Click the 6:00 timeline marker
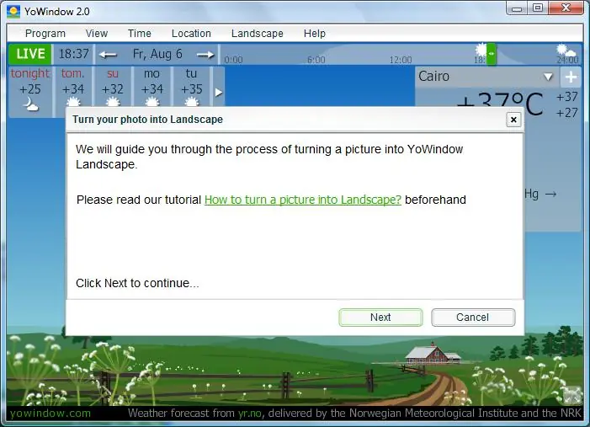The image size is (590, 427). coord(316,60)
